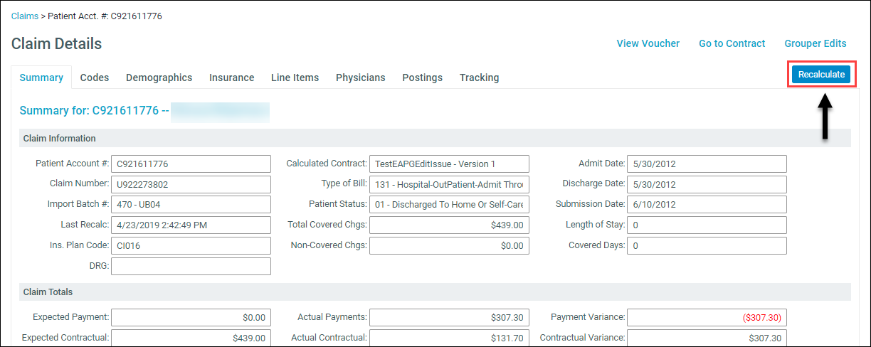This screenshot has height=347, width=871.
Task: Click the Discharge Date field
Action: pyautogui.click(x=707, y=184)
